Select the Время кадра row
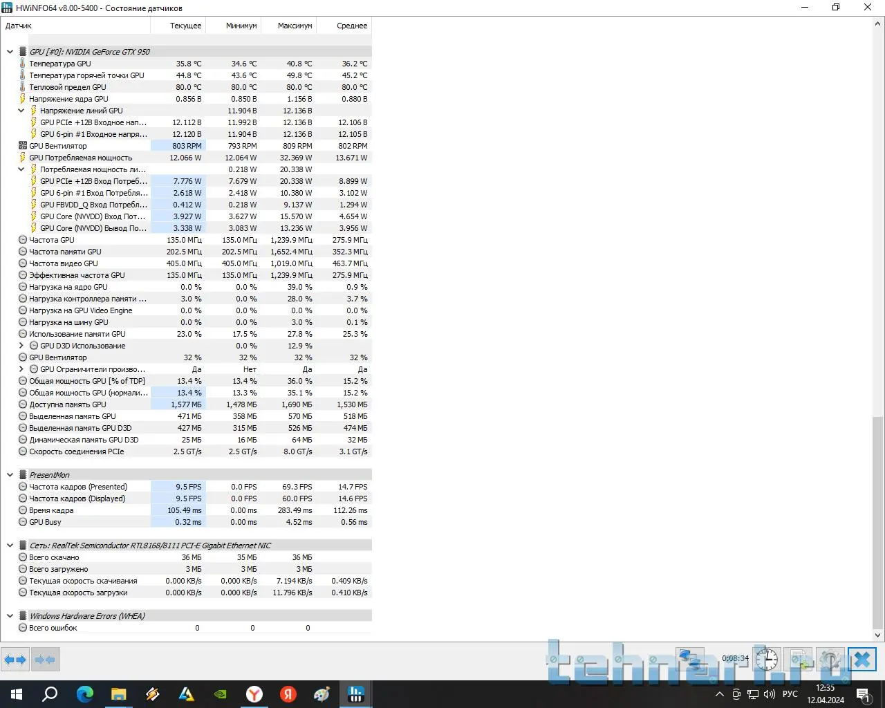885x708 pixels. pyautogui.click(x=194, y=510)
